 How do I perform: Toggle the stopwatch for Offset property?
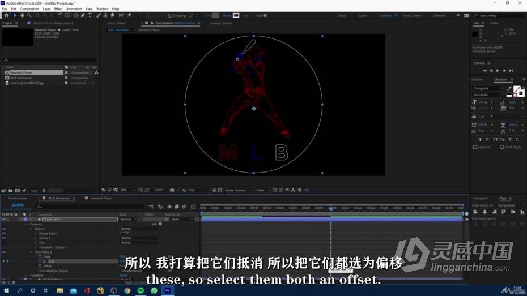[40, 266]
